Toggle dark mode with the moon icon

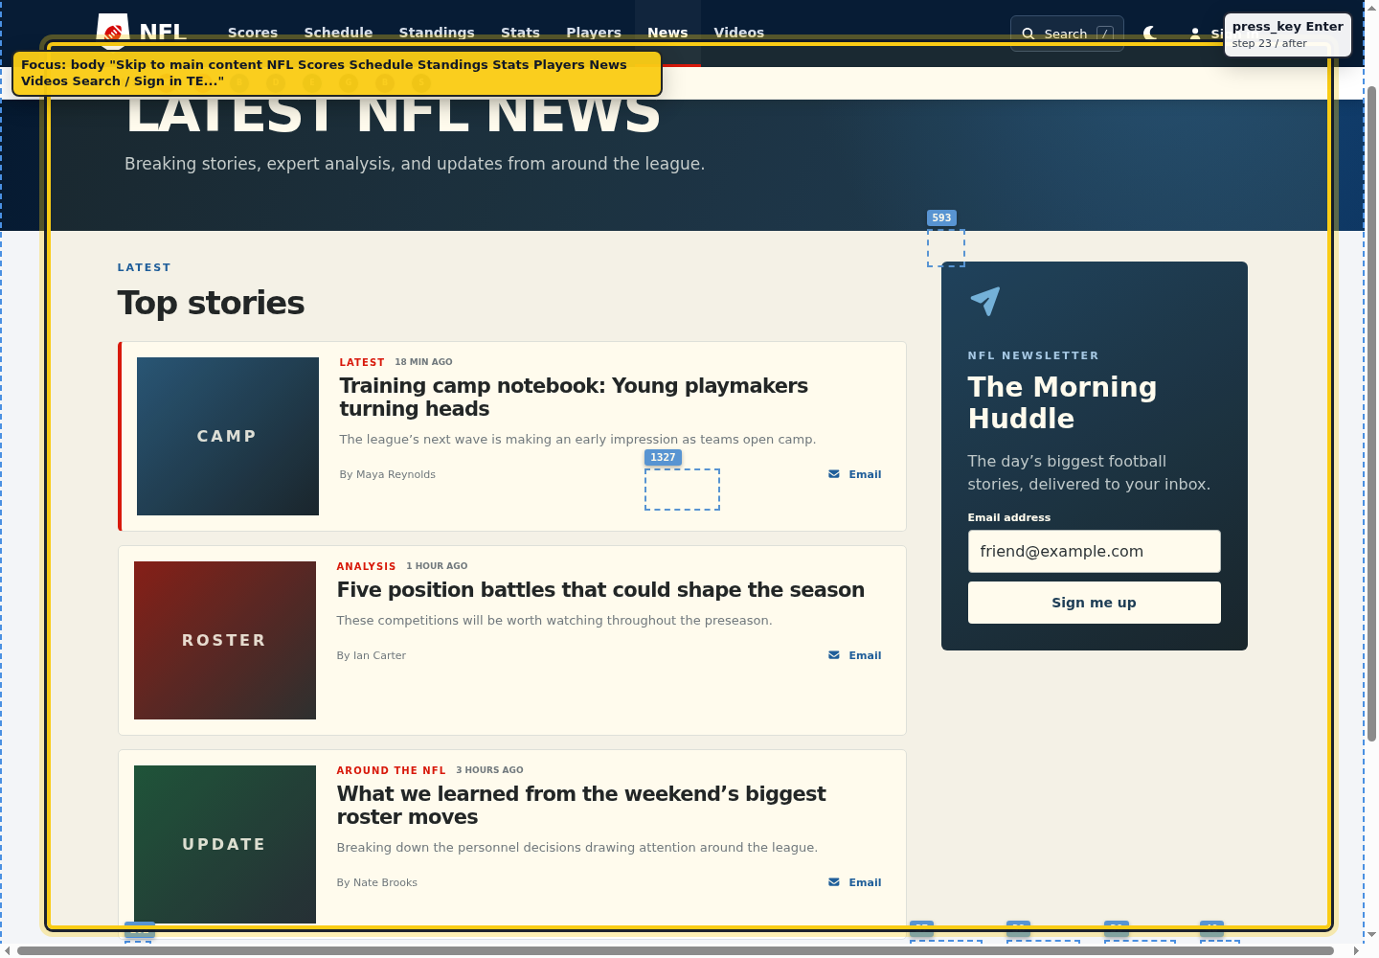pos(1150,33)
